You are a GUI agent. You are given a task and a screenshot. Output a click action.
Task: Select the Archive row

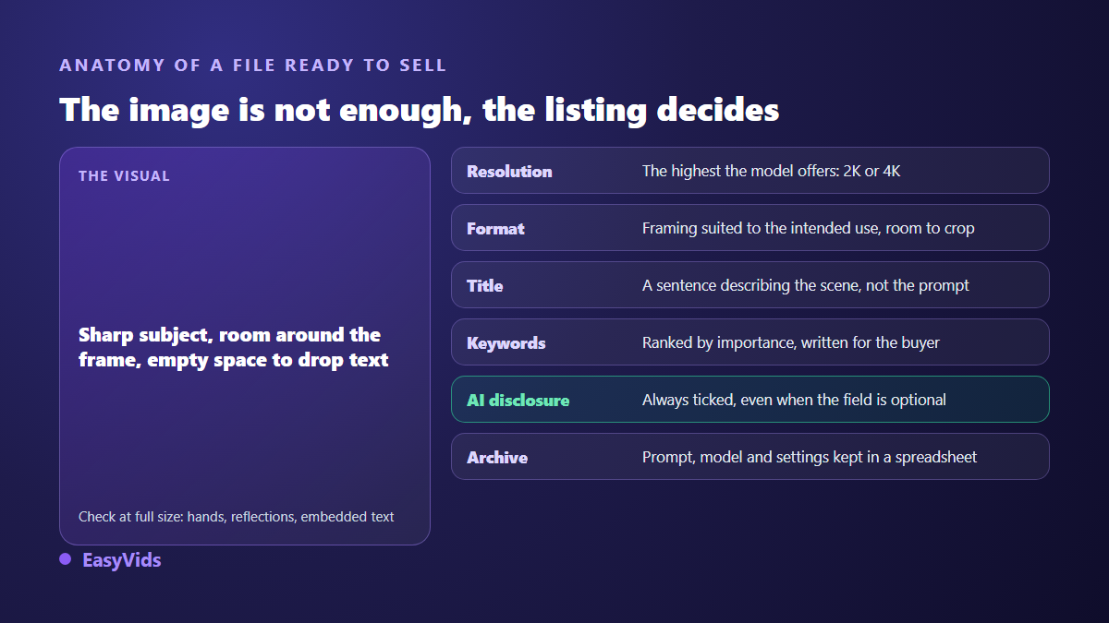tap(750, 457)
